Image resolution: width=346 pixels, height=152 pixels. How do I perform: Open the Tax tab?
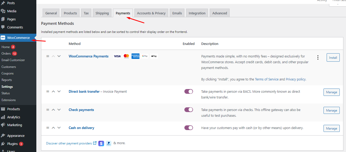point(86,13)
